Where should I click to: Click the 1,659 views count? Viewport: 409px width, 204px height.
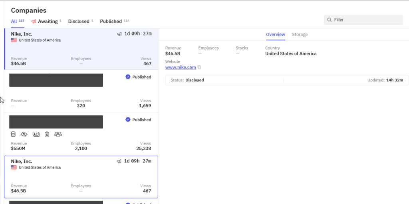(x=145, y=106)
